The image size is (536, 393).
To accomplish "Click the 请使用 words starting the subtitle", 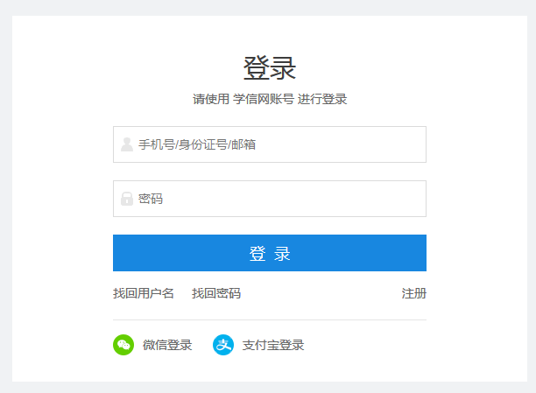I will 211,99.
